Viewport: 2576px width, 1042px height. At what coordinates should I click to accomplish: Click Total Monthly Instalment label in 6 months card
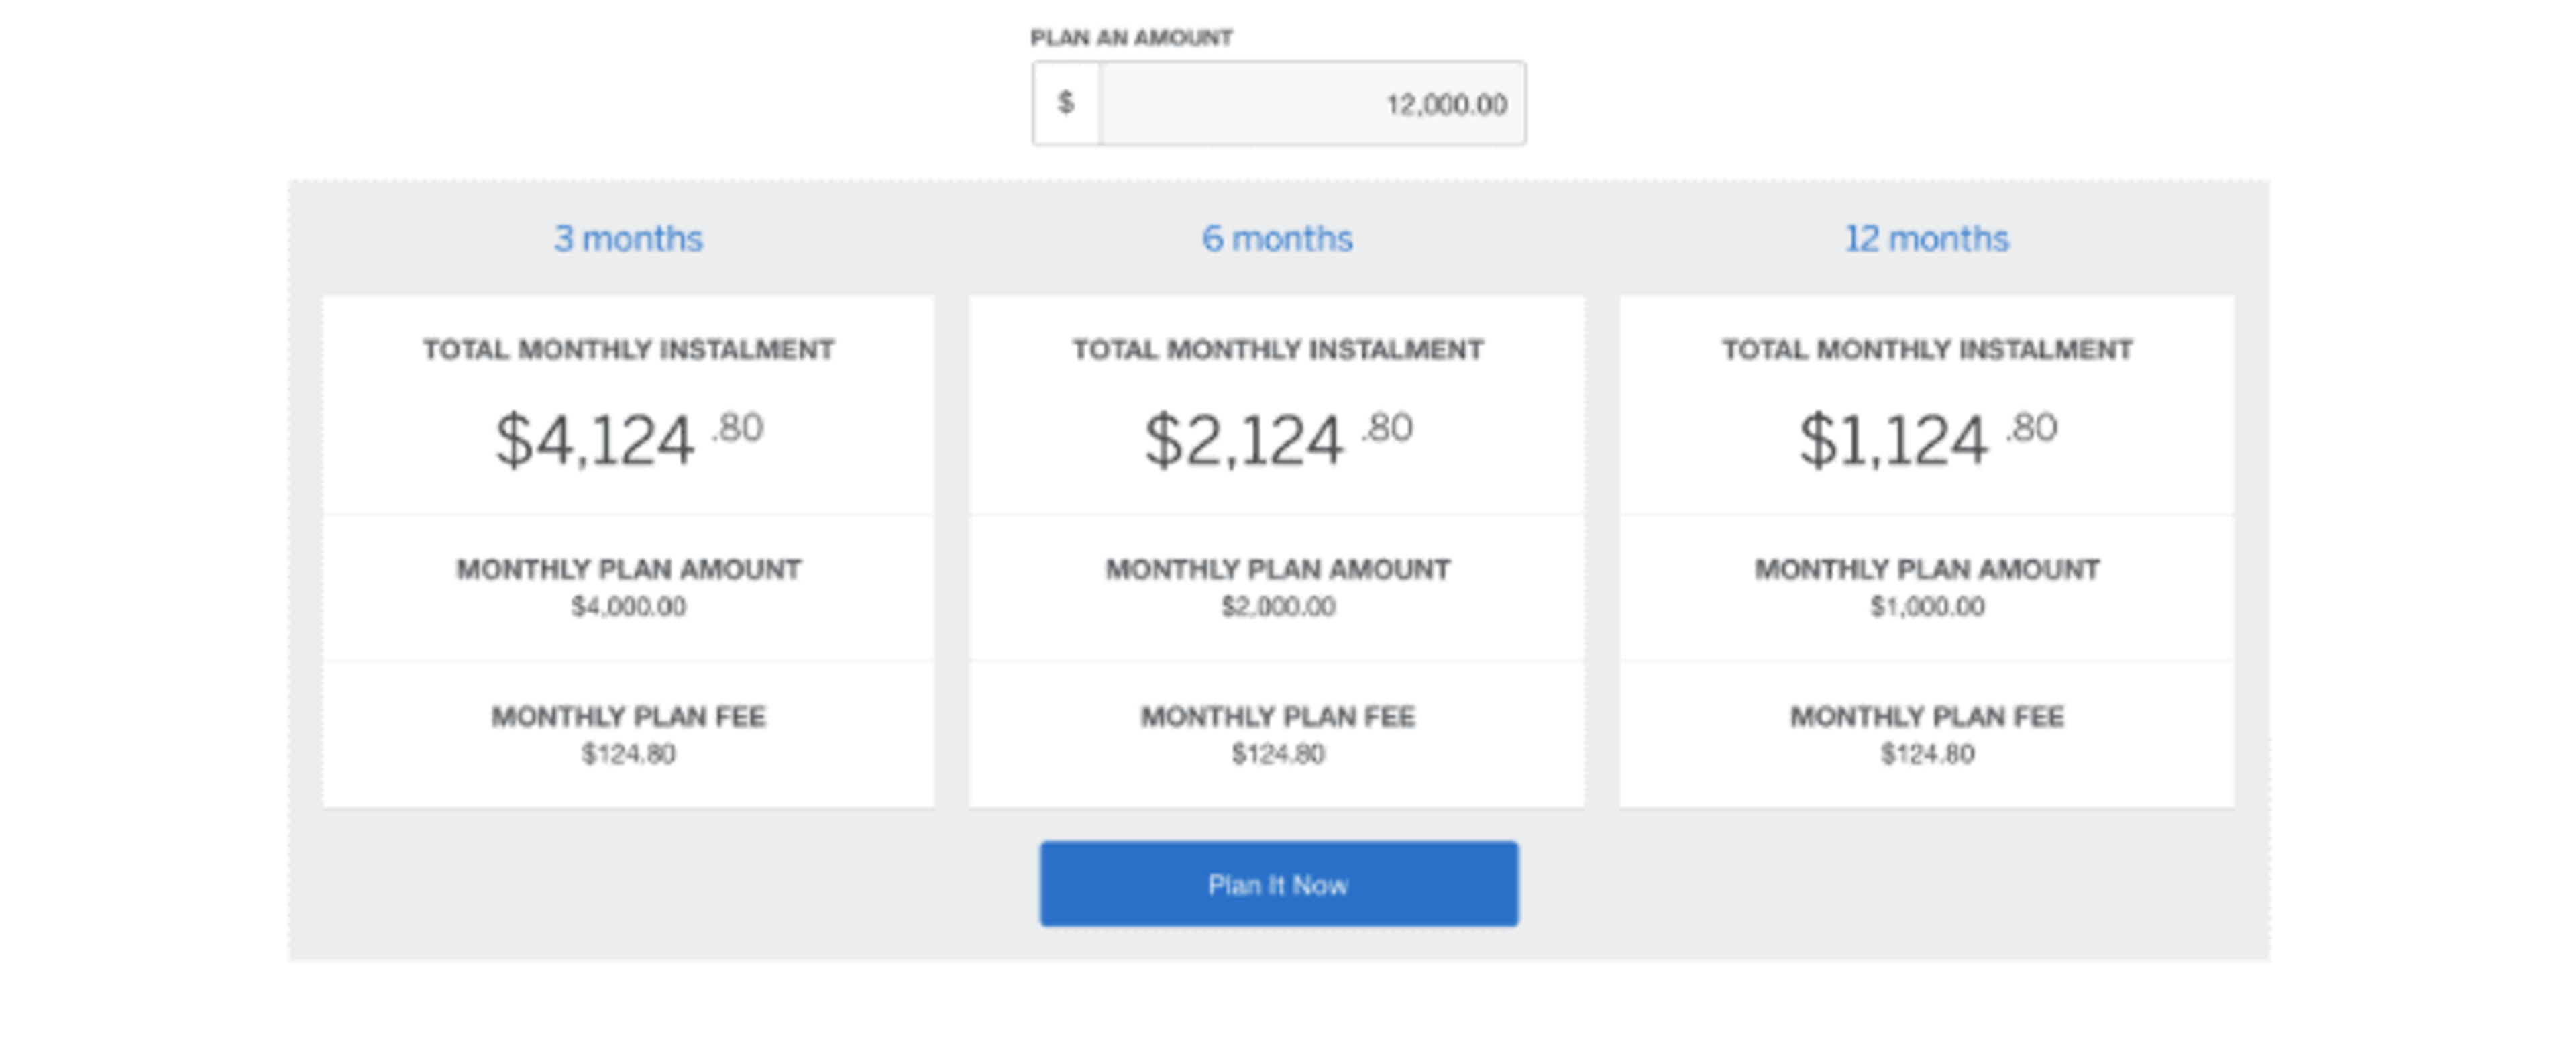pyautogui.click(x=1277, y=349)
